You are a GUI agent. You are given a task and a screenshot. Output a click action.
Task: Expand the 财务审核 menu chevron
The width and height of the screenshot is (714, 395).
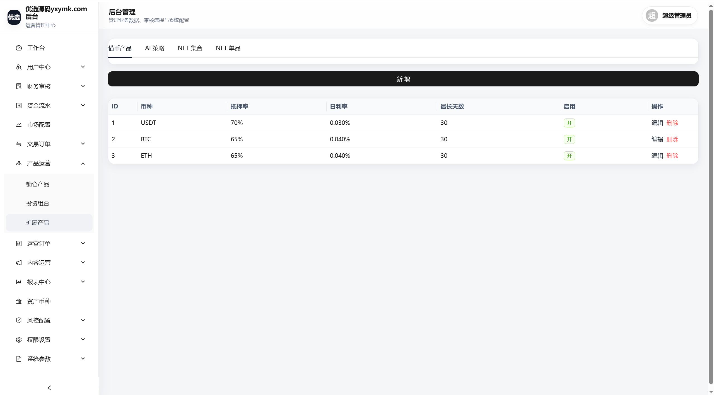[83, 86]
